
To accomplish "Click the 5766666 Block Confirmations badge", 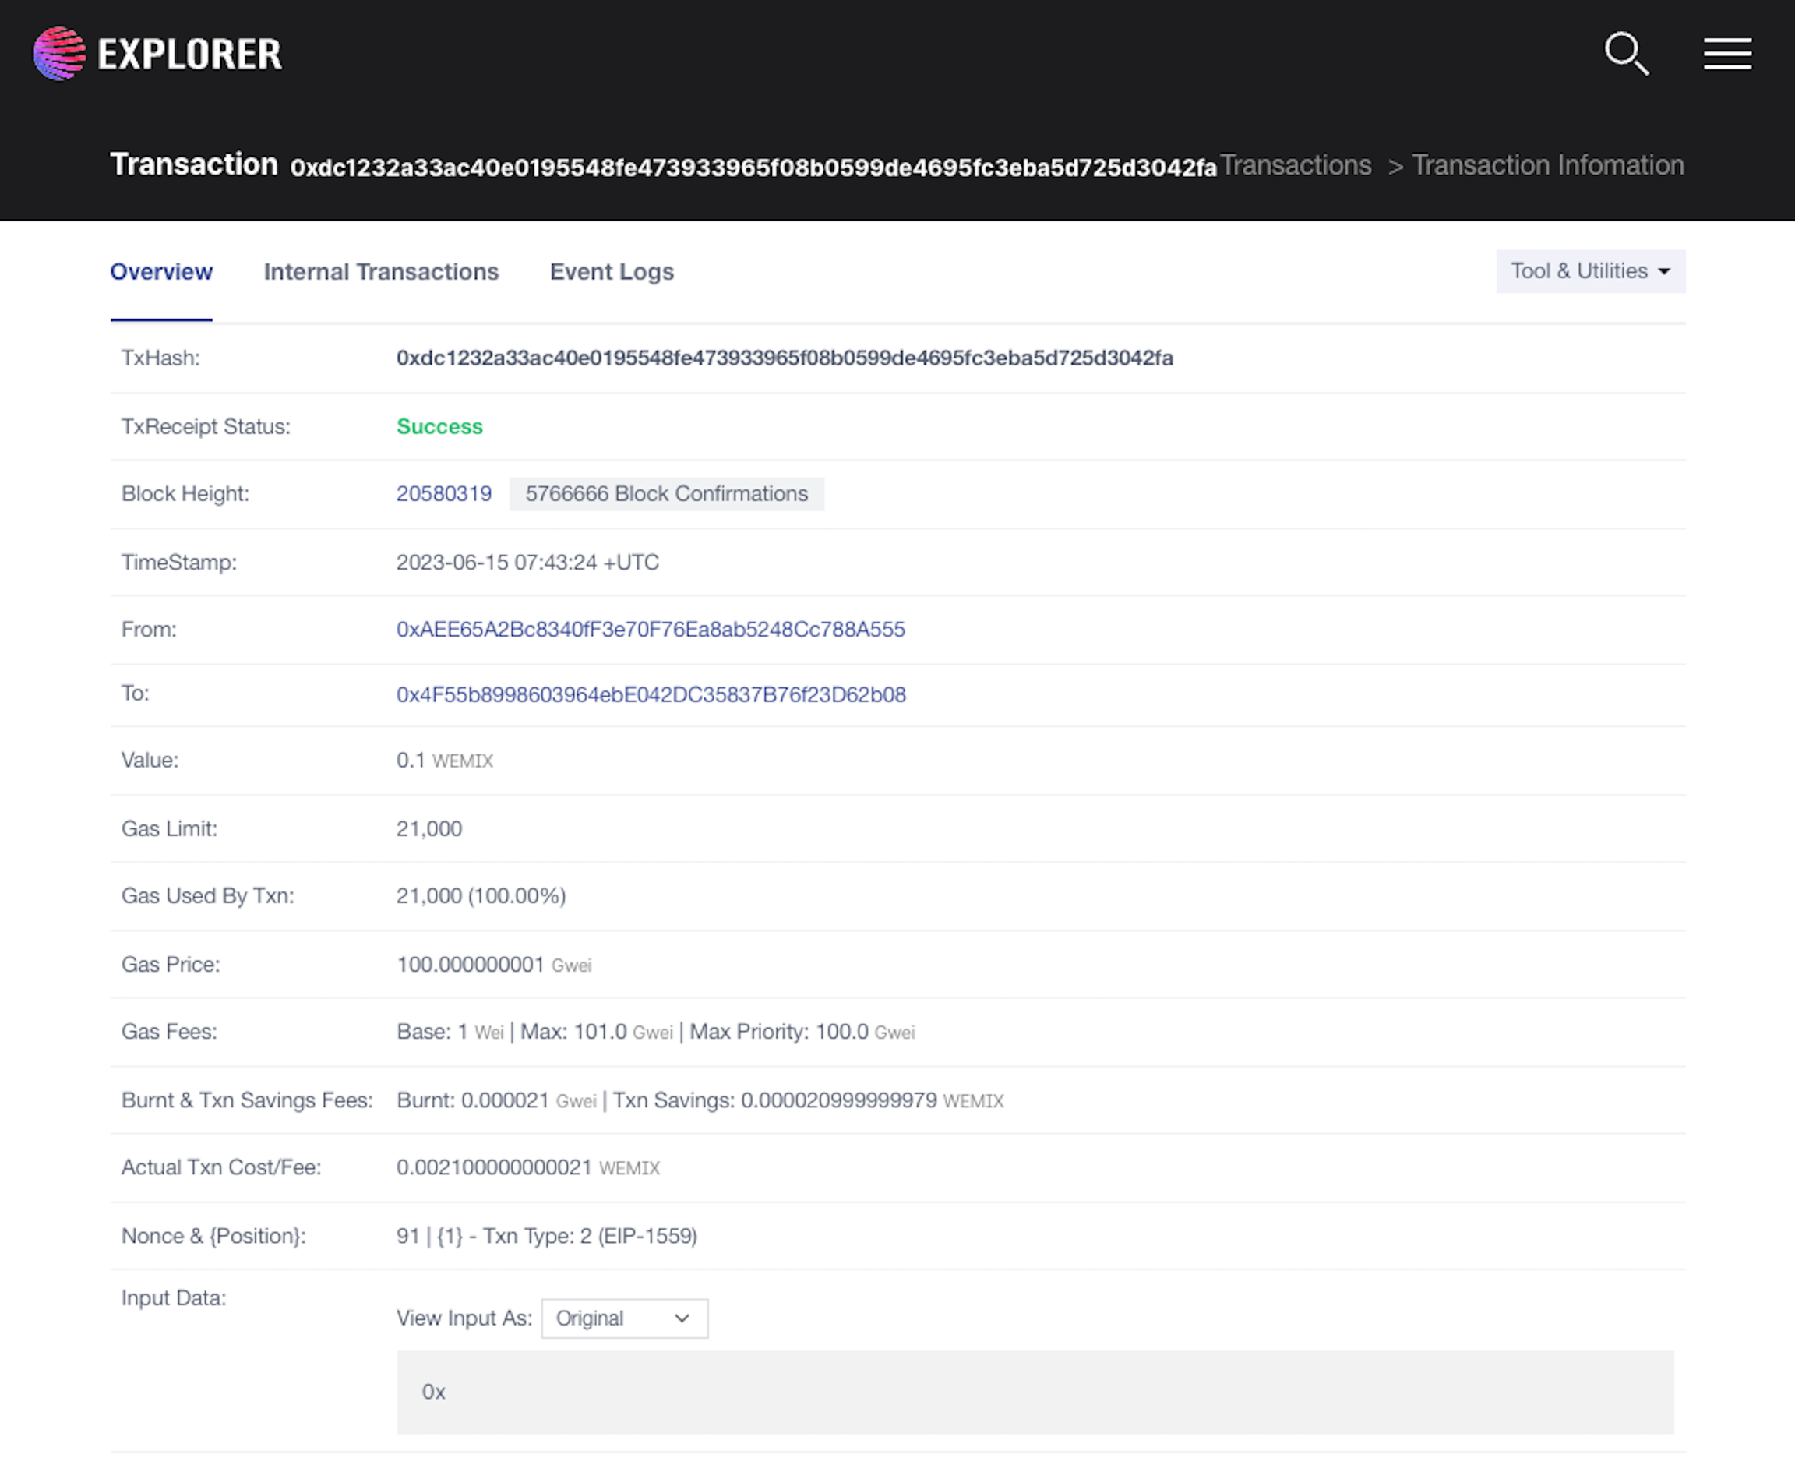I will coord(665,493).
